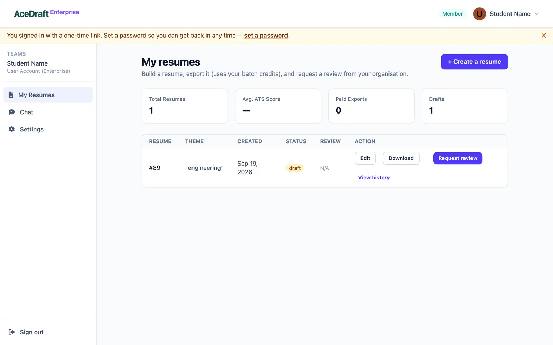This screenshot has width=553, height=345.
Task: Edit resume #89
Action: point(365,158)
